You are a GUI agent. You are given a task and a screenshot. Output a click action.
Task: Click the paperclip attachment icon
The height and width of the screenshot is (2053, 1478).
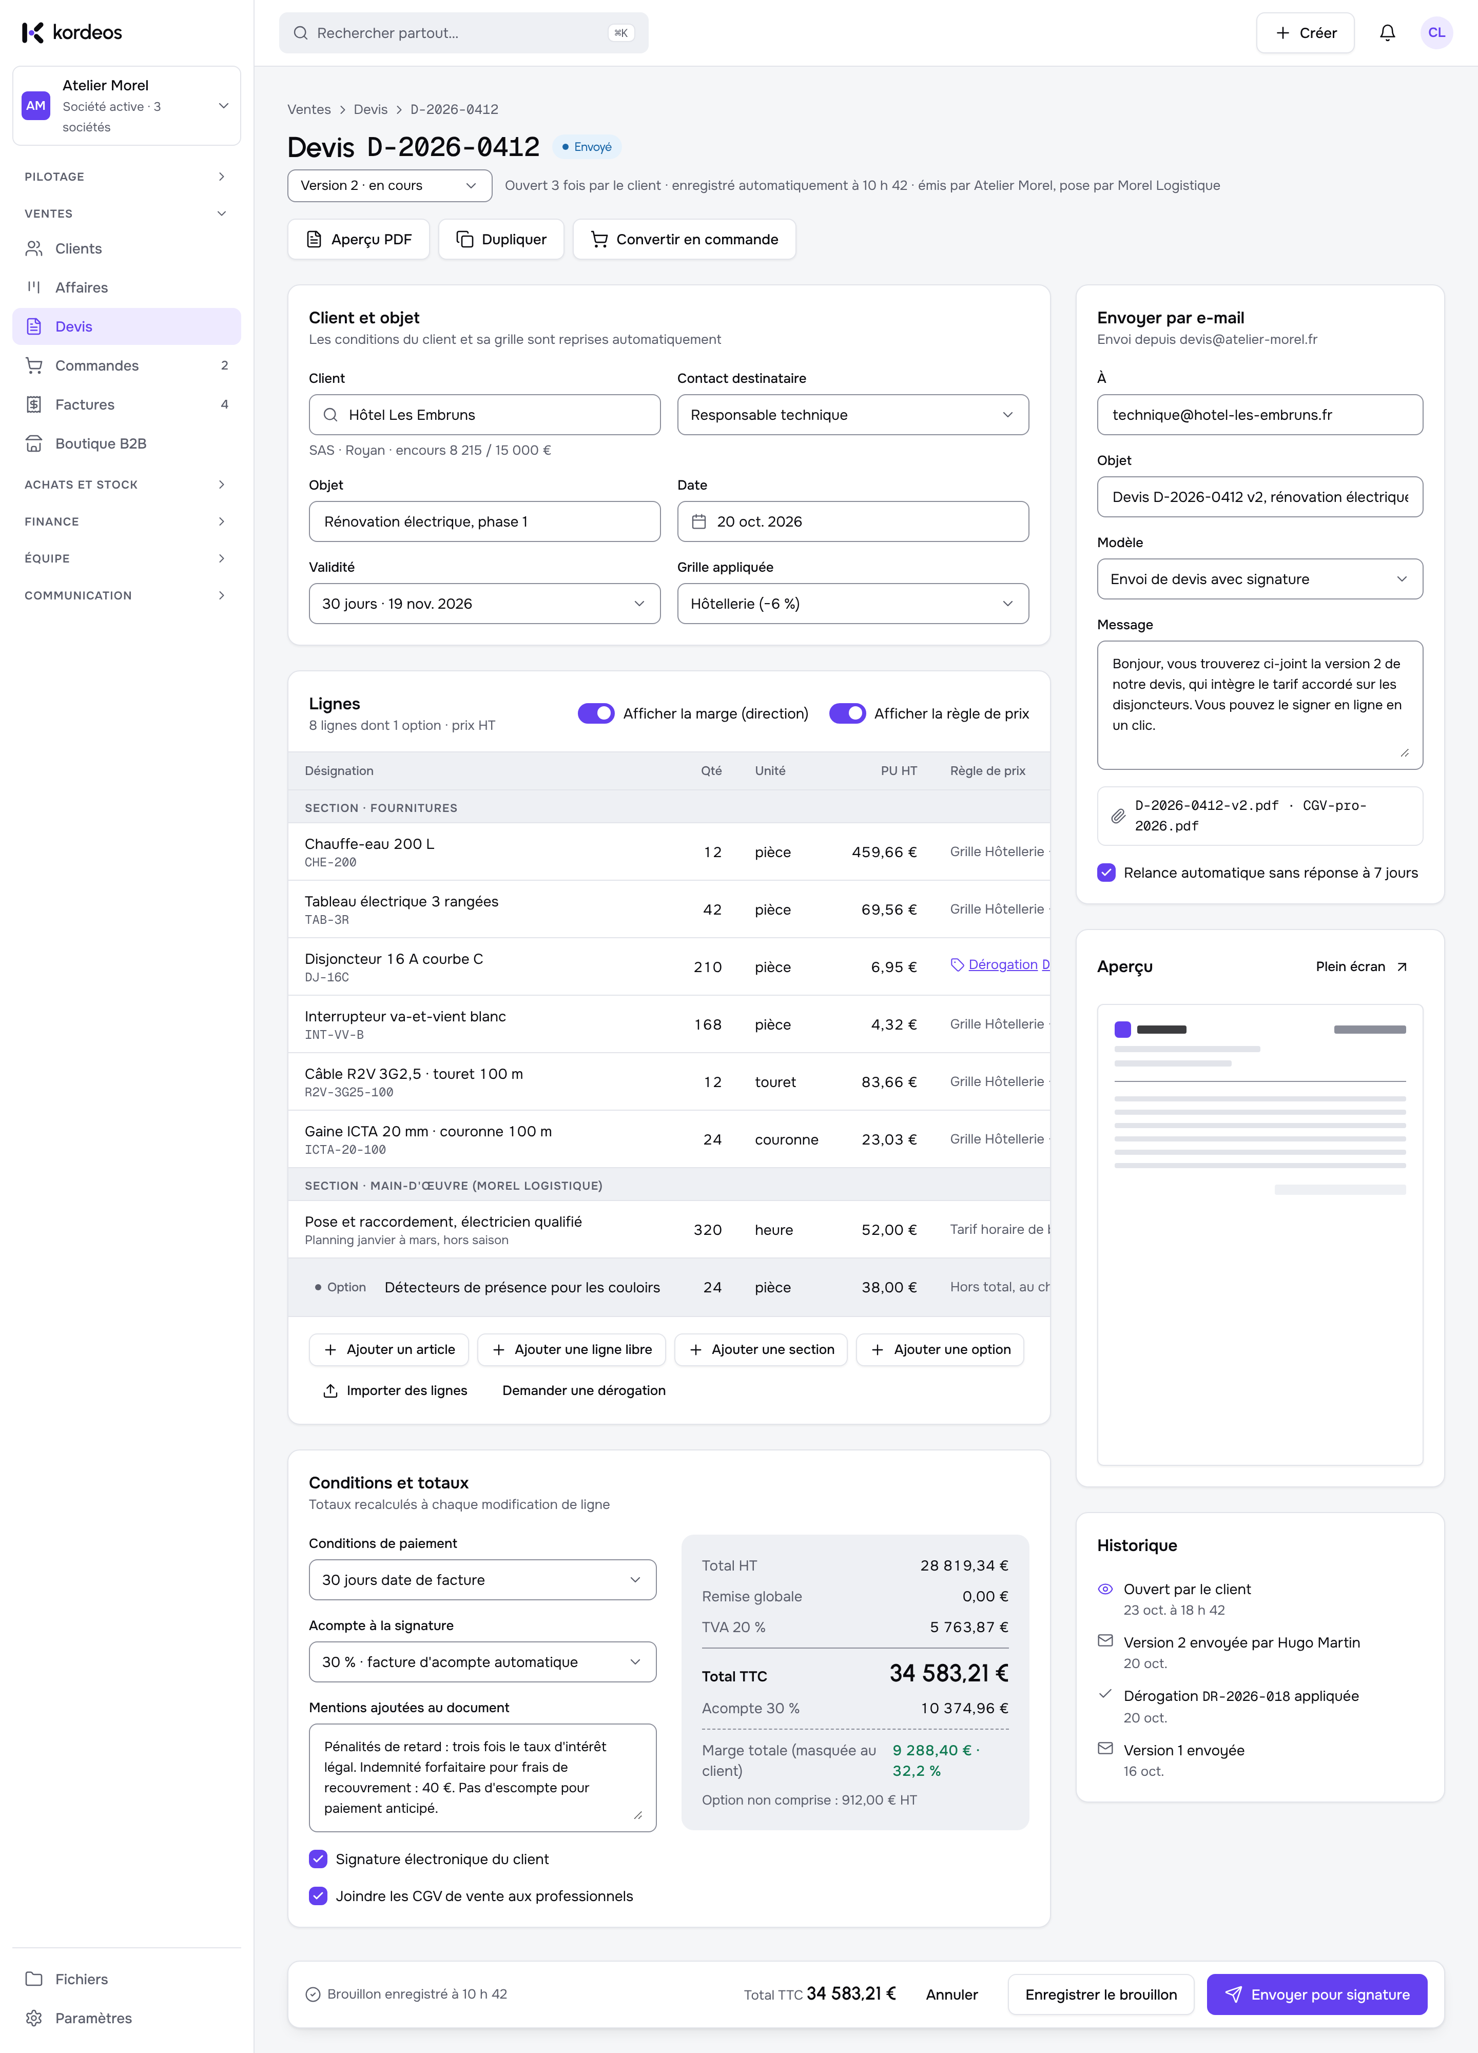click(x=1118, y=816)
